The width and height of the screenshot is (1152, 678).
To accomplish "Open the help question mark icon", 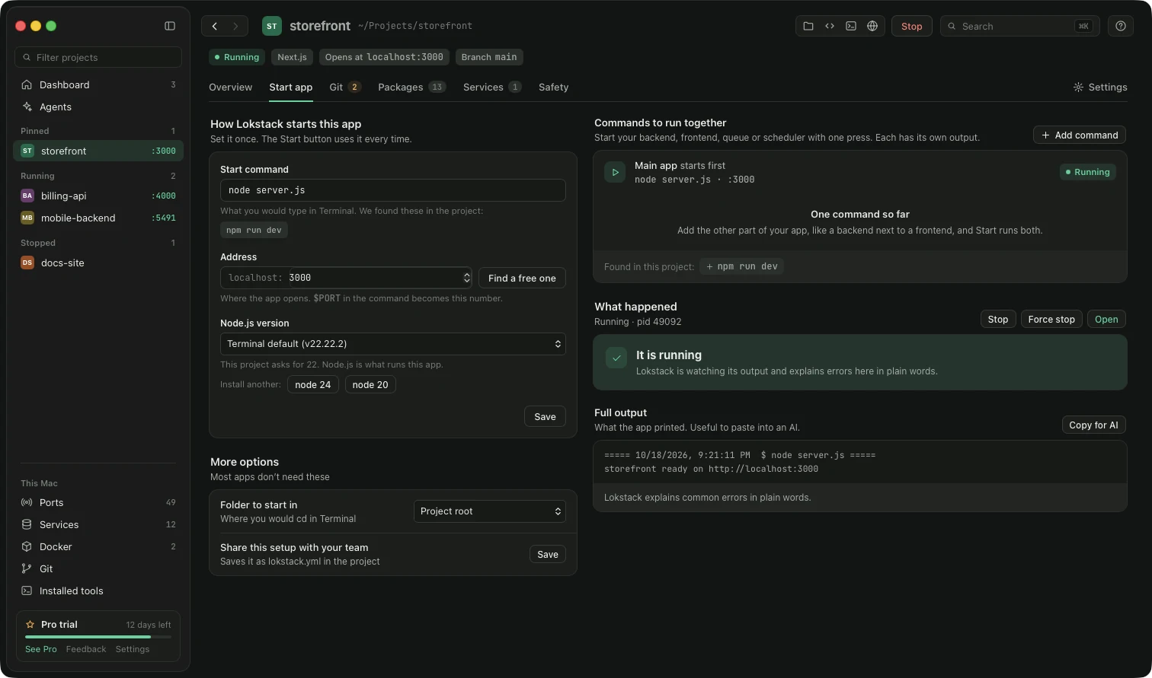I will (1121, 26).
